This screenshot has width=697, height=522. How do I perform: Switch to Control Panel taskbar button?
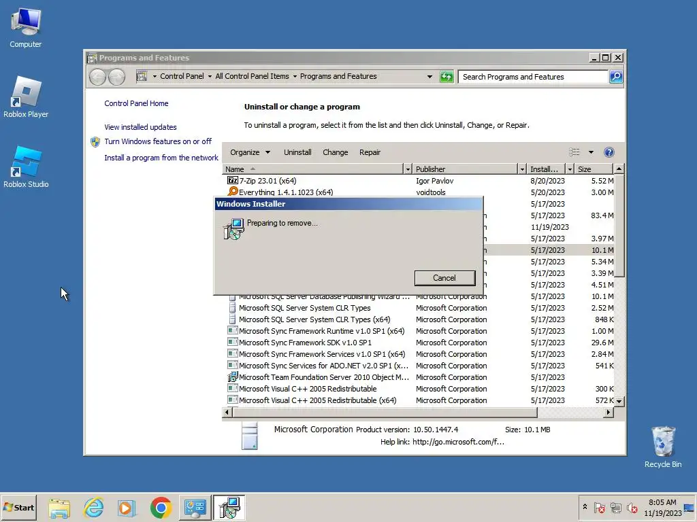coord(195,508)
